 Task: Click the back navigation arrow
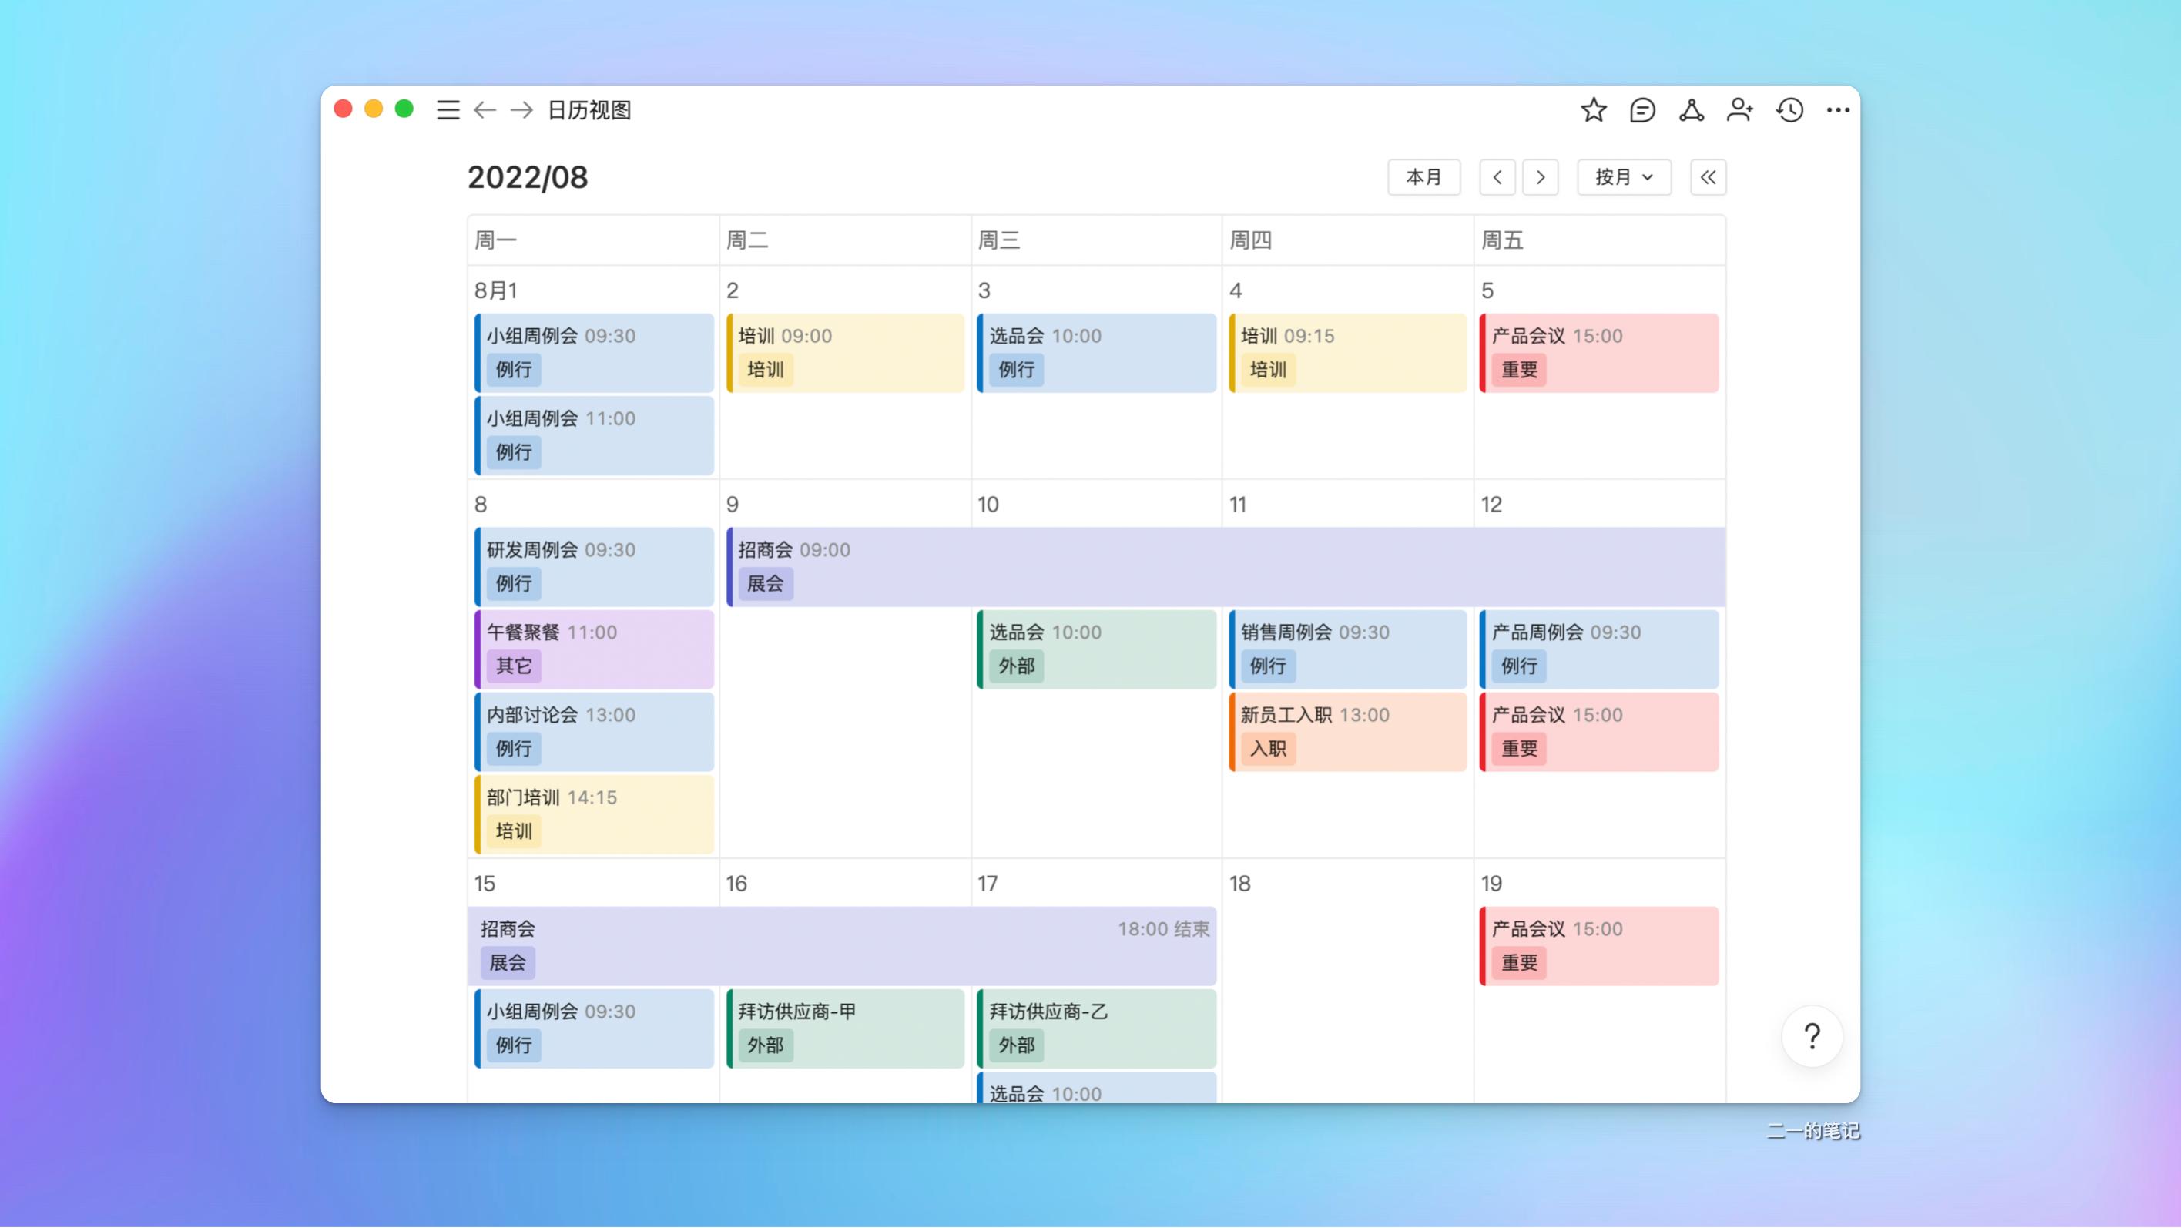coord(484,110)
